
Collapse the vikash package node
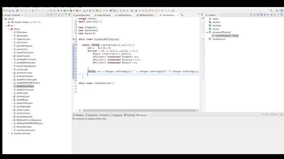(x=9, y=29)
